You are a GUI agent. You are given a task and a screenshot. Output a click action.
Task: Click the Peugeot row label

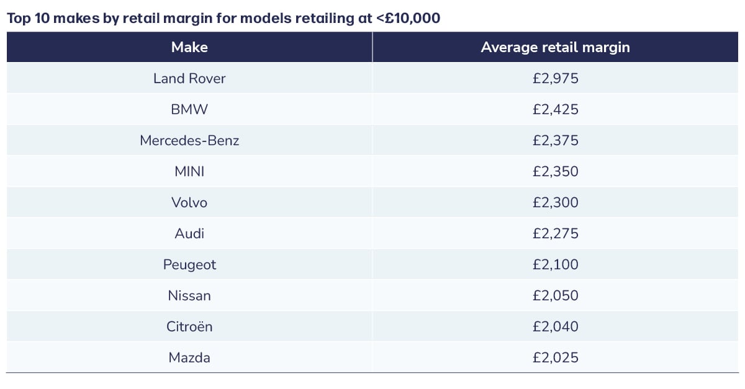189,264
